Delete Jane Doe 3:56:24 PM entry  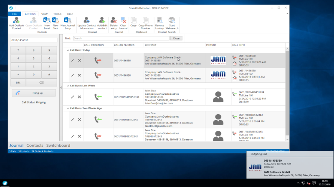(x=79, y=120)
